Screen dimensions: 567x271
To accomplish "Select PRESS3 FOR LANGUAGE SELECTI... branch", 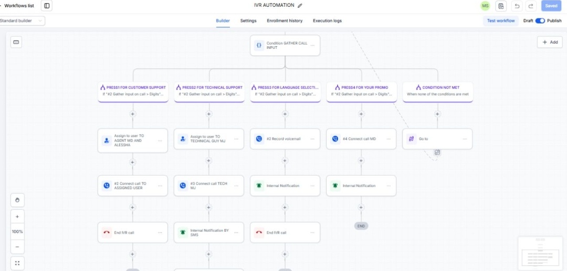I will tap(285, 92).
